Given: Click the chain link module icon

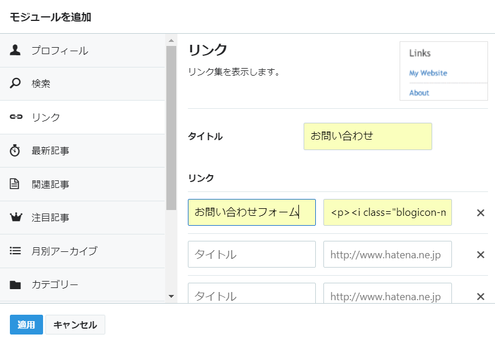Looking at the screenshot, I should 16,118.
